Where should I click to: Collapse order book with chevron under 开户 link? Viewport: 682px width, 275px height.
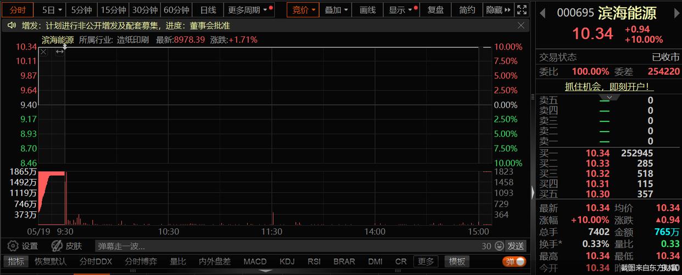[x=610, y=97]
